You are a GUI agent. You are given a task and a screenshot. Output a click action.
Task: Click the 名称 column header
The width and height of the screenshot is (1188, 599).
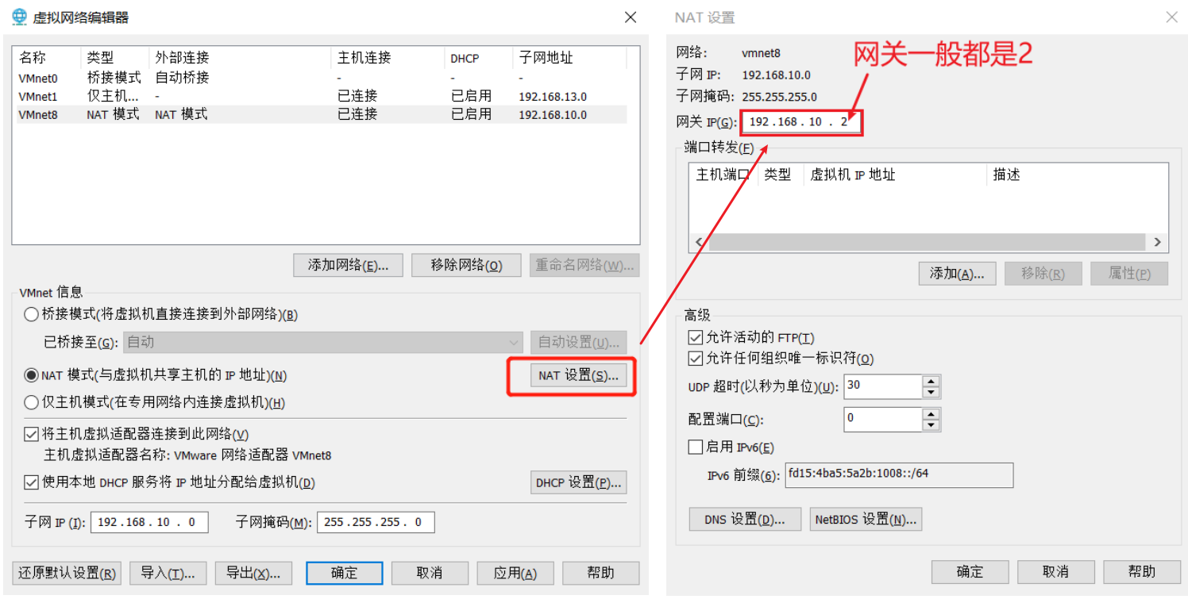point(48,58)
